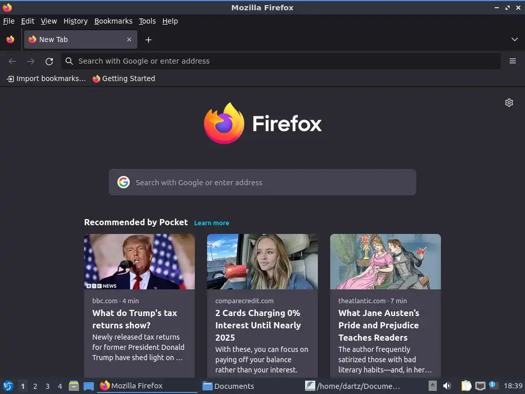Focus the Google search box on the page
This screenshot has width=525, height=394.
click(x=262, y=182)
